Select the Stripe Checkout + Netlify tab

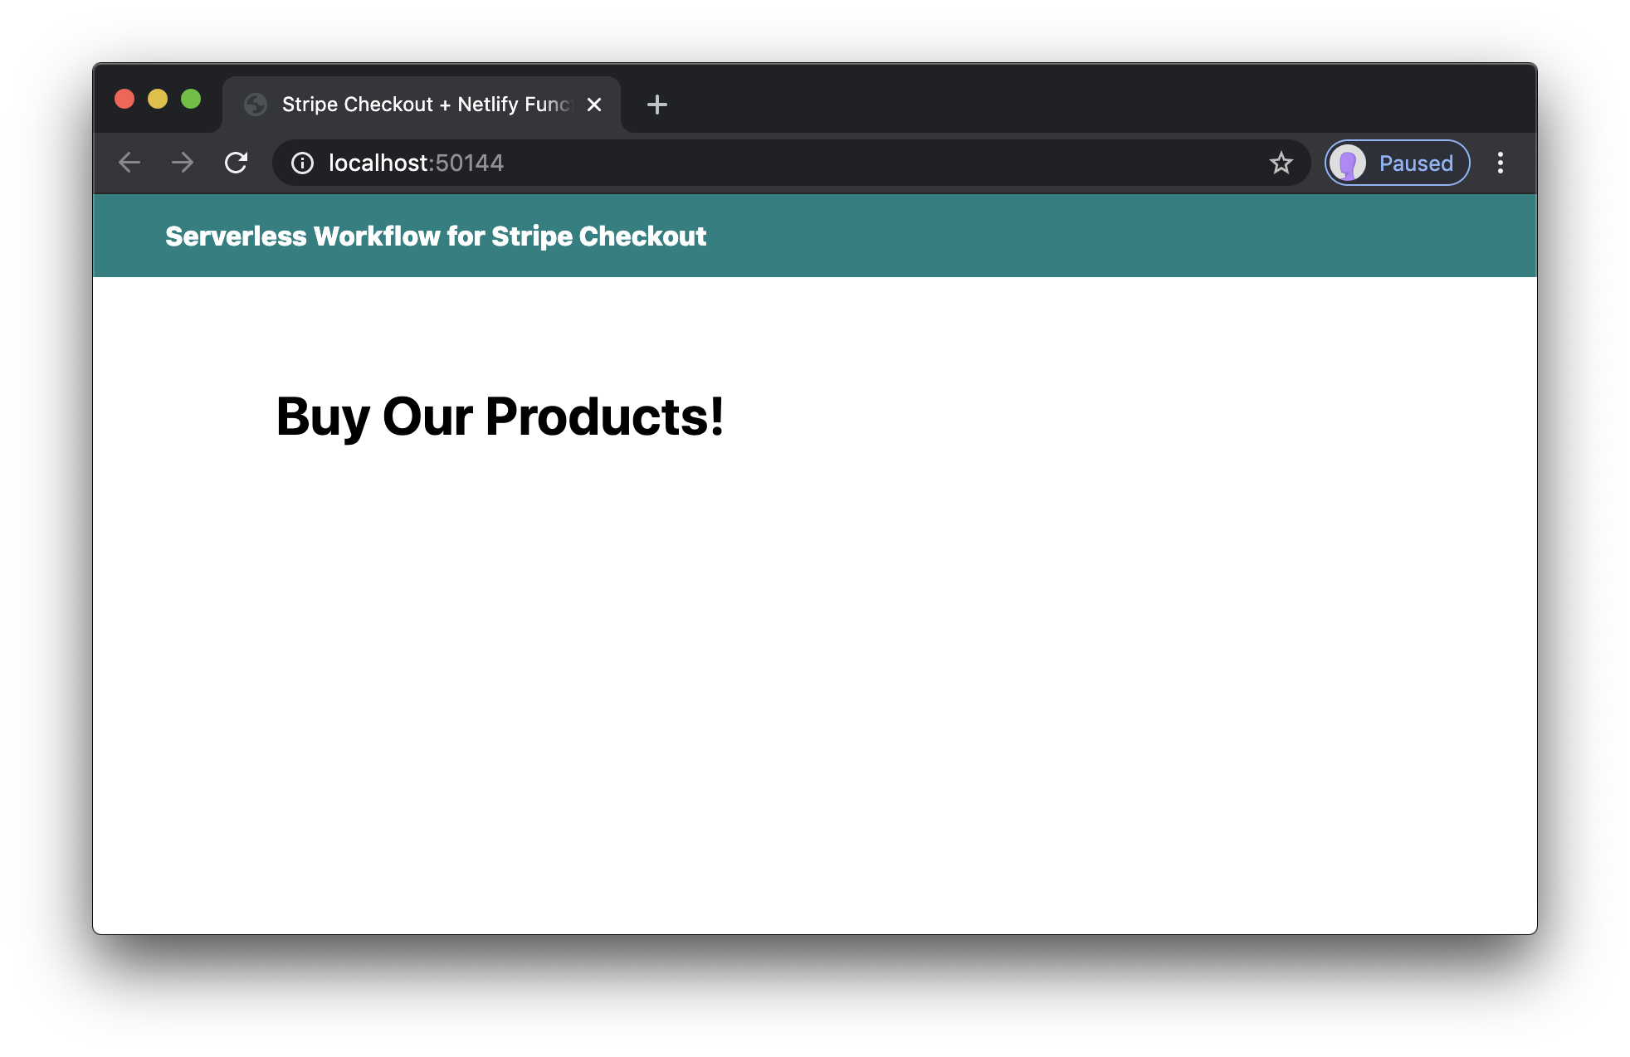tap(415, 104)
